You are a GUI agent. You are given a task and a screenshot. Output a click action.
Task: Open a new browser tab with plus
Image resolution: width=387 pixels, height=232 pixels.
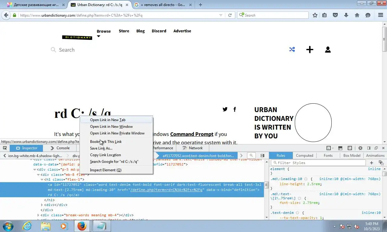coord(200,5)
